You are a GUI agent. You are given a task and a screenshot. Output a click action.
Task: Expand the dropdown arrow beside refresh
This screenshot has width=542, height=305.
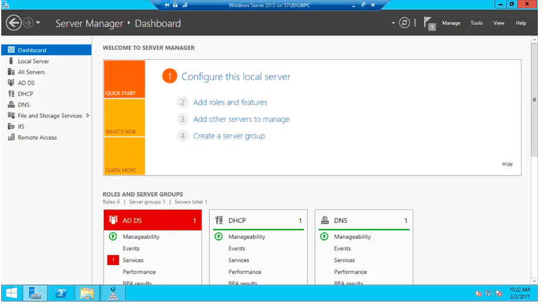[x=393, y=23]
